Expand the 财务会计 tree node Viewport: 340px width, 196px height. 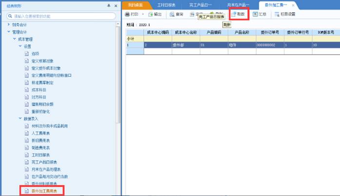(9, 24)
